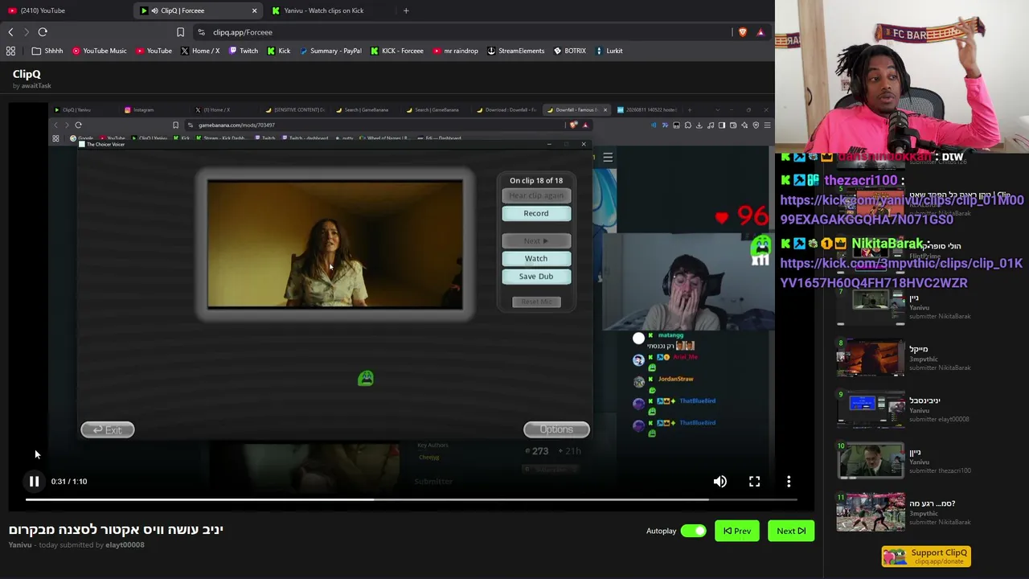Image resolution: width=1029 pixels, height=579 pixels.
Task: Open the Support ClipQ donate link
Action: point(926,556)
